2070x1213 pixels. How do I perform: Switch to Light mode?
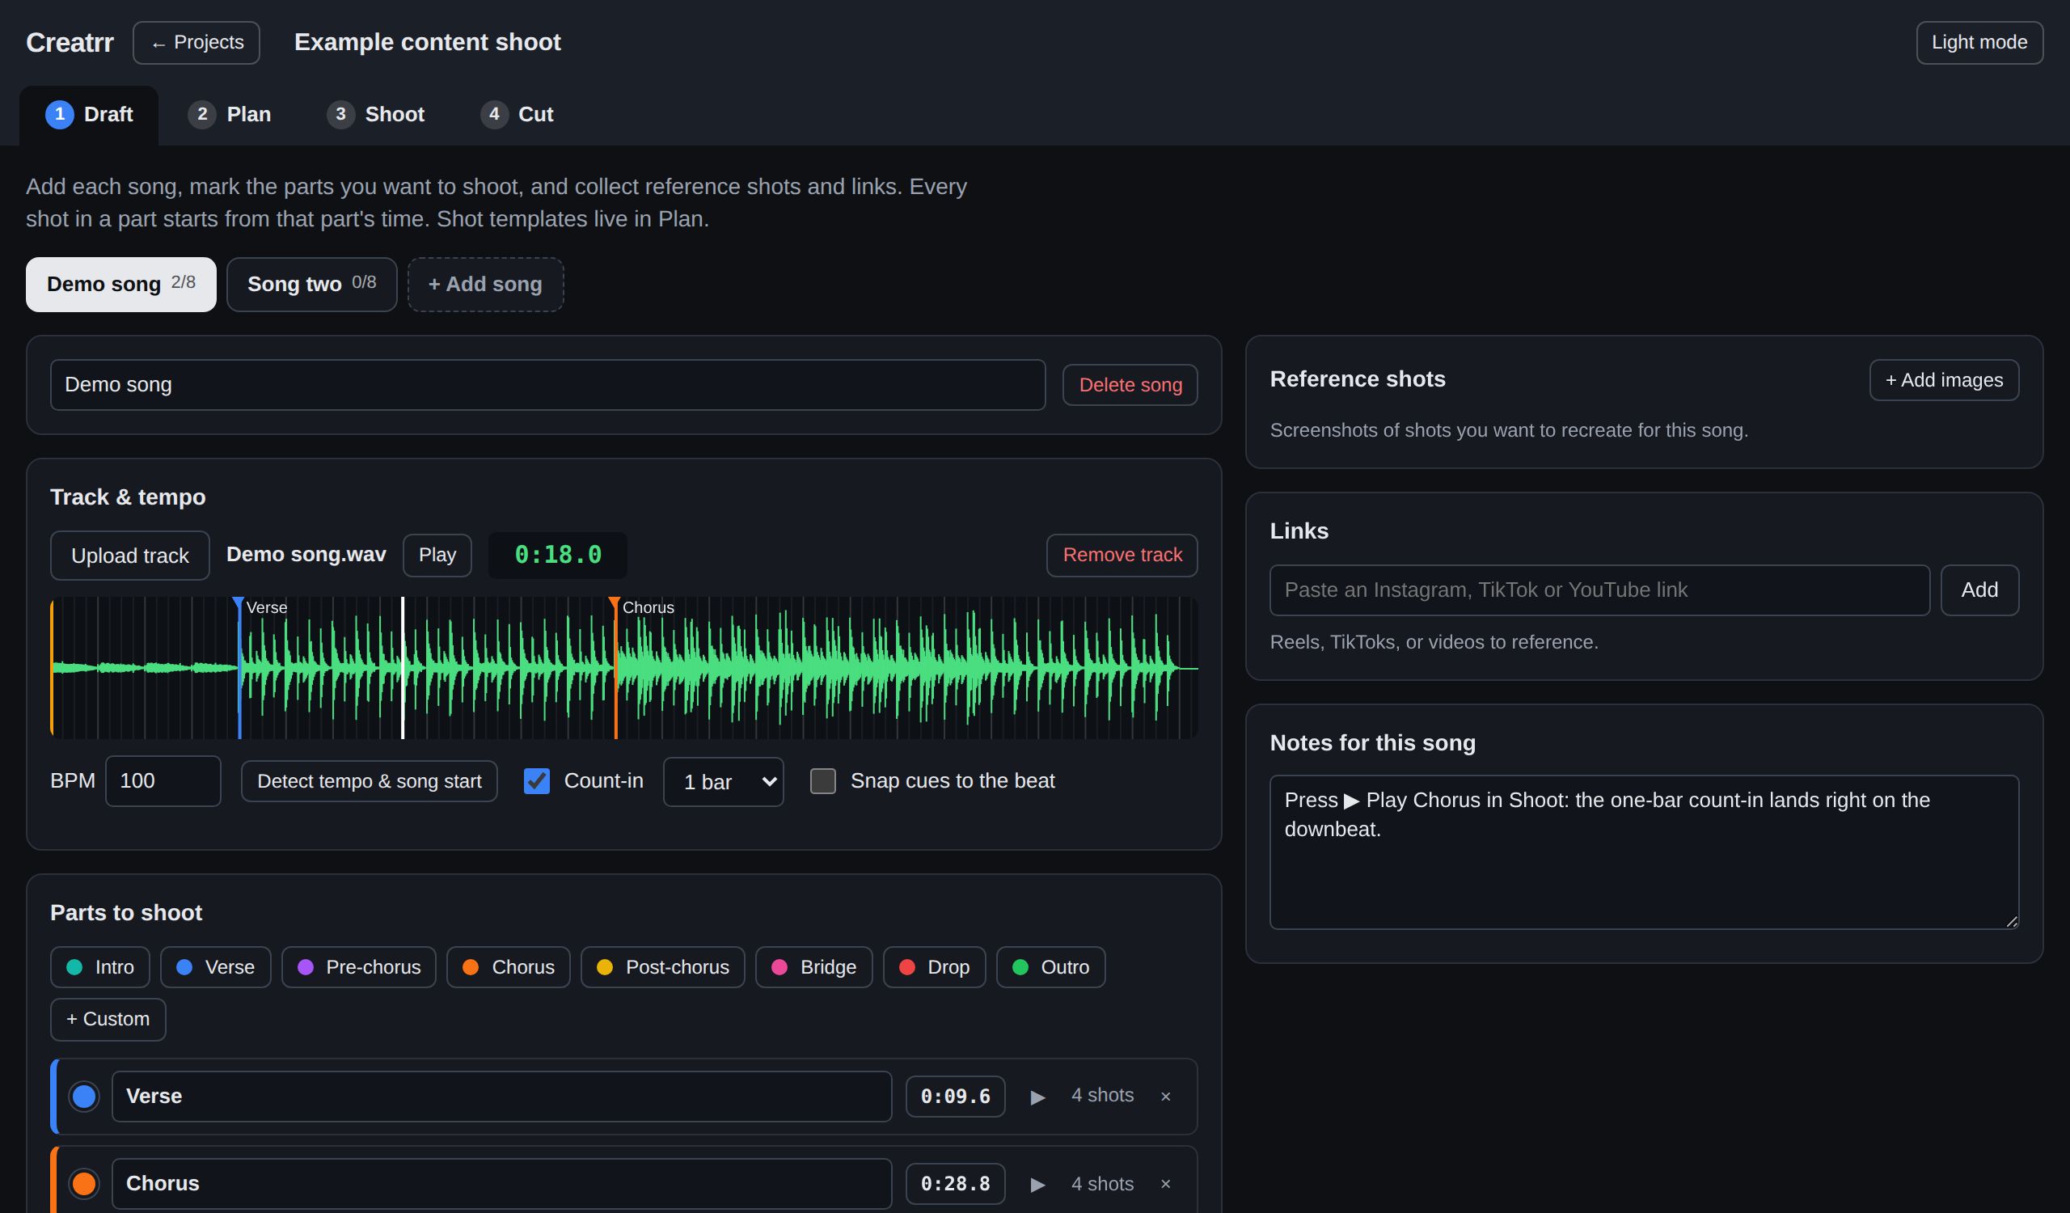tap(1979, 43)
